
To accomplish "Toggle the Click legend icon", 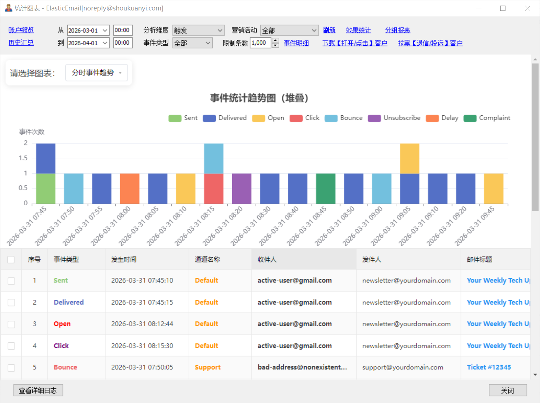I will pos(296,118).
